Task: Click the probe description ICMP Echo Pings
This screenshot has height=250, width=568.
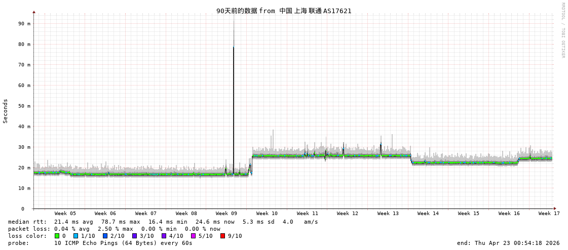Action: coord(123,243)
